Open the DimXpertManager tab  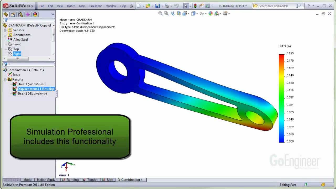(28, 14)
